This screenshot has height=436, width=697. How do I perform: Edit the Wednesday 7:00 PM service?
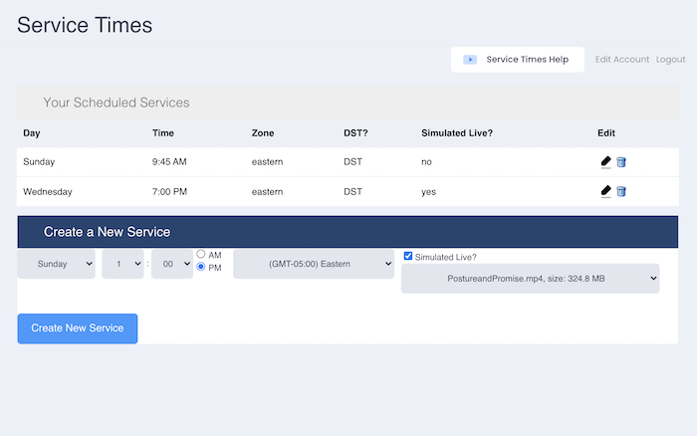point(605,191)
